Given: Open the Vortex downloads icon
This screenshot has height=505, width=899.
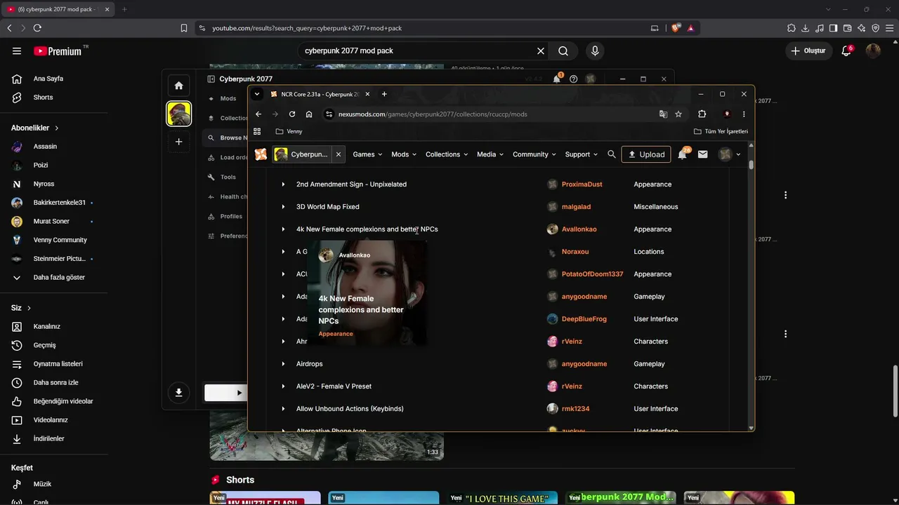Looking at the screenshot, I should 178,393.
